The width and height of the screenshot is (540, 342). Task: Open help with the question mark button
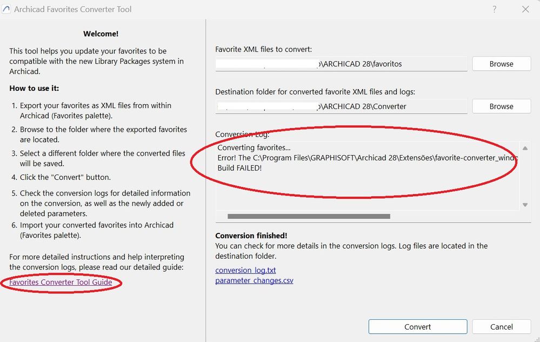pos(495,9)
